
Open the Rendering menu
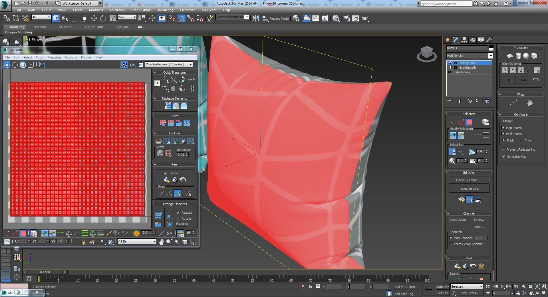pos(166,10)
